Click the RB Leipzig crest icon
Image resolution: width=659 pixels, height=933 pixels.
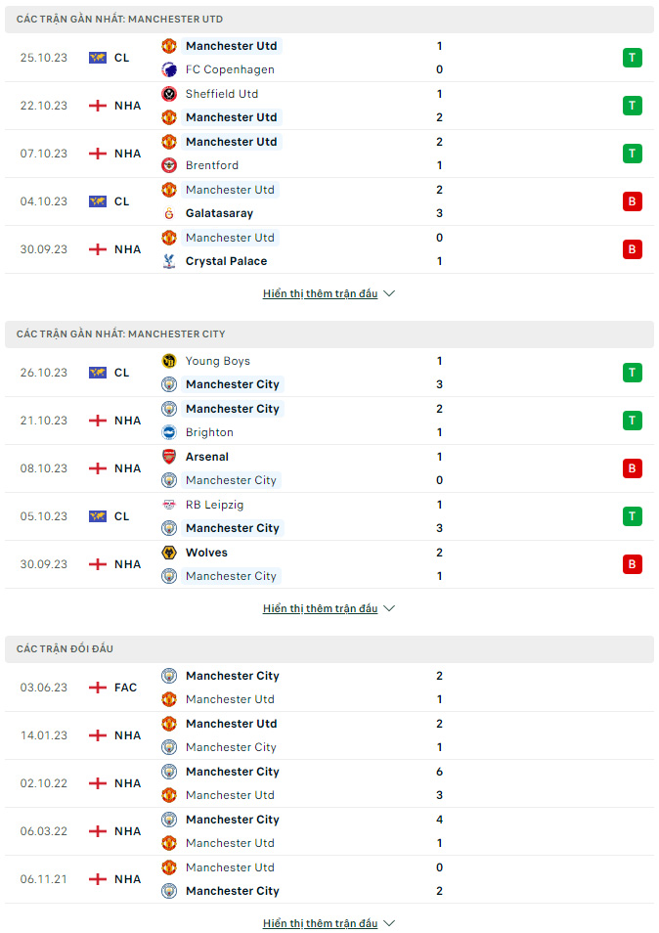pyautogui.click(x=169, y=505)
